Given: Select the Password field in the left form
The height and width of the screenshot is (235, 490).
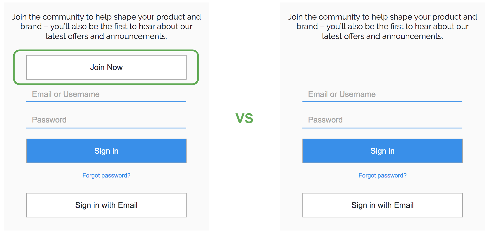Looking at the screenshot, I should [x=106, y=120].
